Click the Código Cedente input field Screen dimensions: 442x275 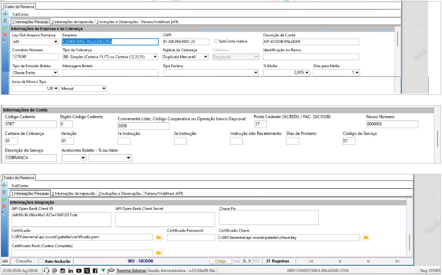(31, 124)
